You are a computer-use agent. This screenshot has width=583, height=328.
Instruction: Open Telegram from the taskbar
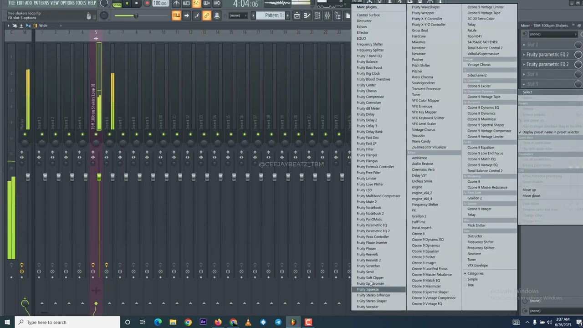[278, 322]
